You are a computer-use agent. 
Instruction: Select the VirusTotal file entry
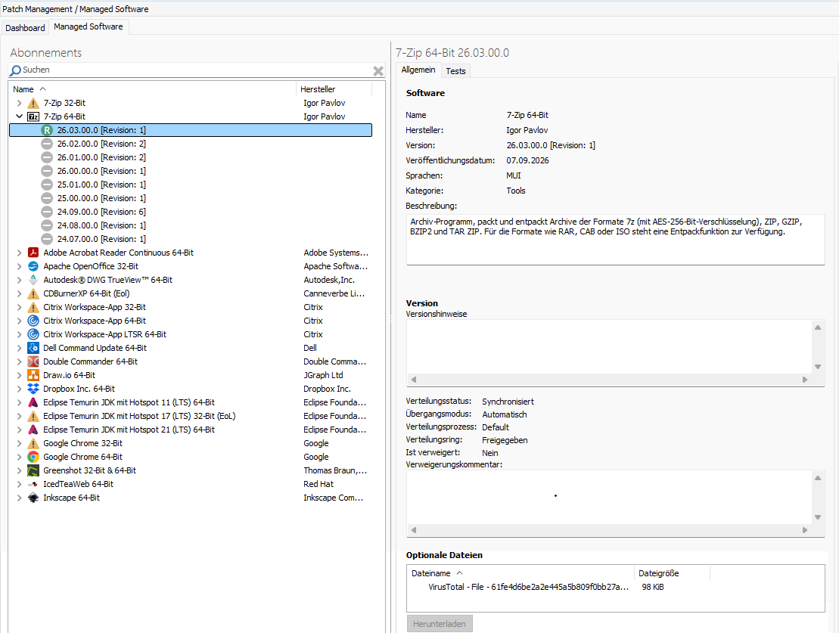[x=528, y=588]
